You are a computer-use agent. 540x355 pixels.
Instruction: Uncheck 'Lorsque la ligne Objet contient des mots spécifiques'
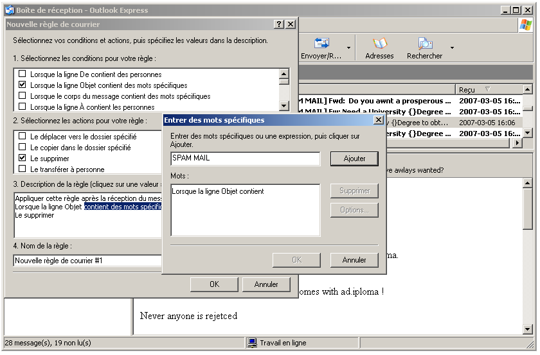22,85
